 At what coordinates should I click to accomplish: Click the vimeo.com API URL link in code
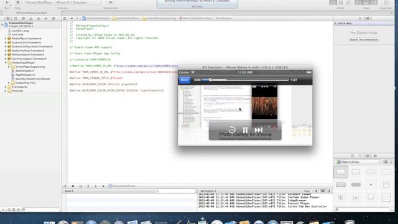click(x=147, y=66)
